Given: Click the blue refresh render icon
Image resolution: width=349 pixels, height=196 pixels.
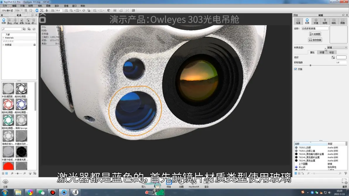Looking at the screenshot, I should point(37,11).
